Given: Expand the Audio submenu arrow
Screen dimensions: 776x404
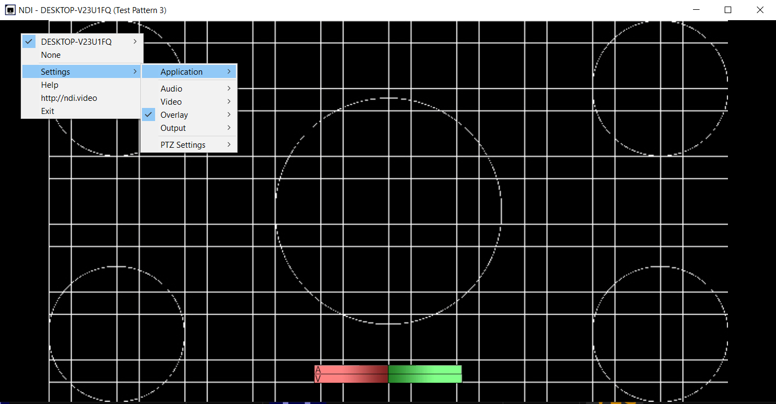Looking at the screenshot, I should click(229, 89).
